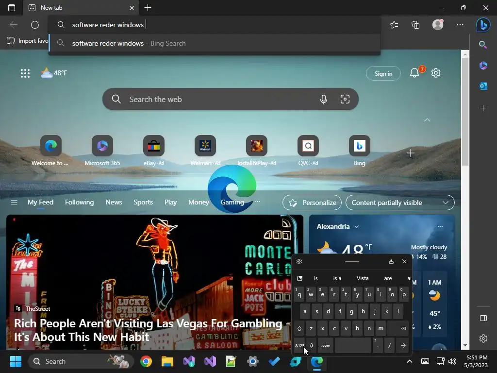Open Microsoft 365 in Edge sidebar
This screenshot has height=373, width=497.
tap(483, 66)
